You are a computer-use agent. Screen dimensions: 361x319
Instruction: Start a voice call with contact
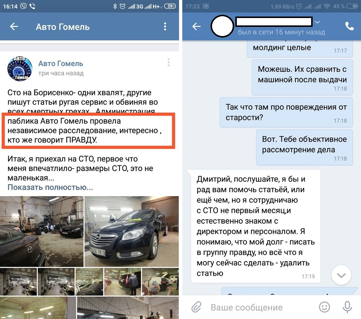coord(349,26)
